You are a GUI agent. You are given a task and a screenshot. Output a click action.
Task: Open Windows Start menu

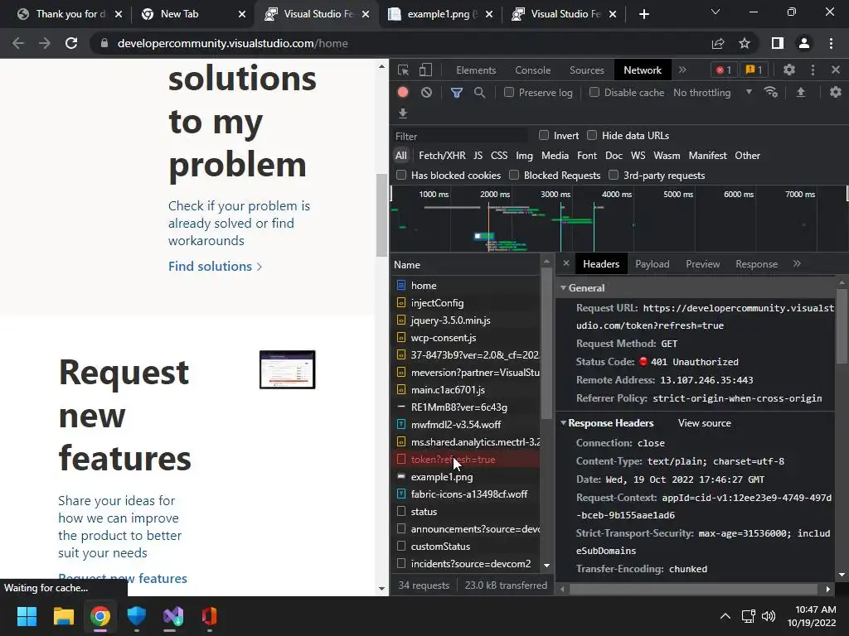pos(27,616)
